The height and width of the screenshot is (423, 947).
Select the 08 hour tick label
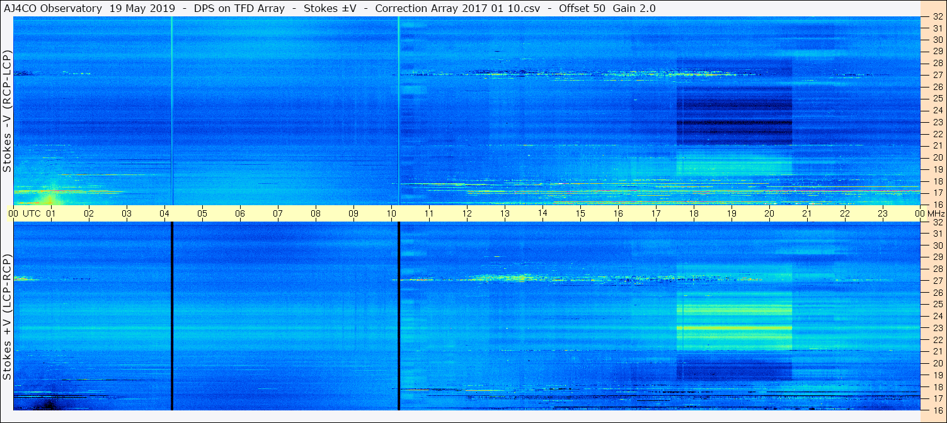click(x=316, y=213)
